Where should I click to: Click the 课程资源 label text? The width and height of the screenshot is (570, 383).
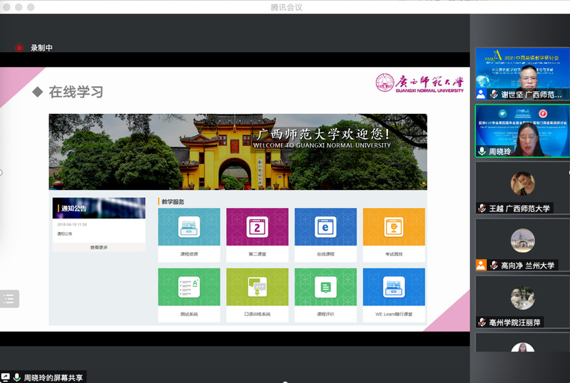[189, 254]
